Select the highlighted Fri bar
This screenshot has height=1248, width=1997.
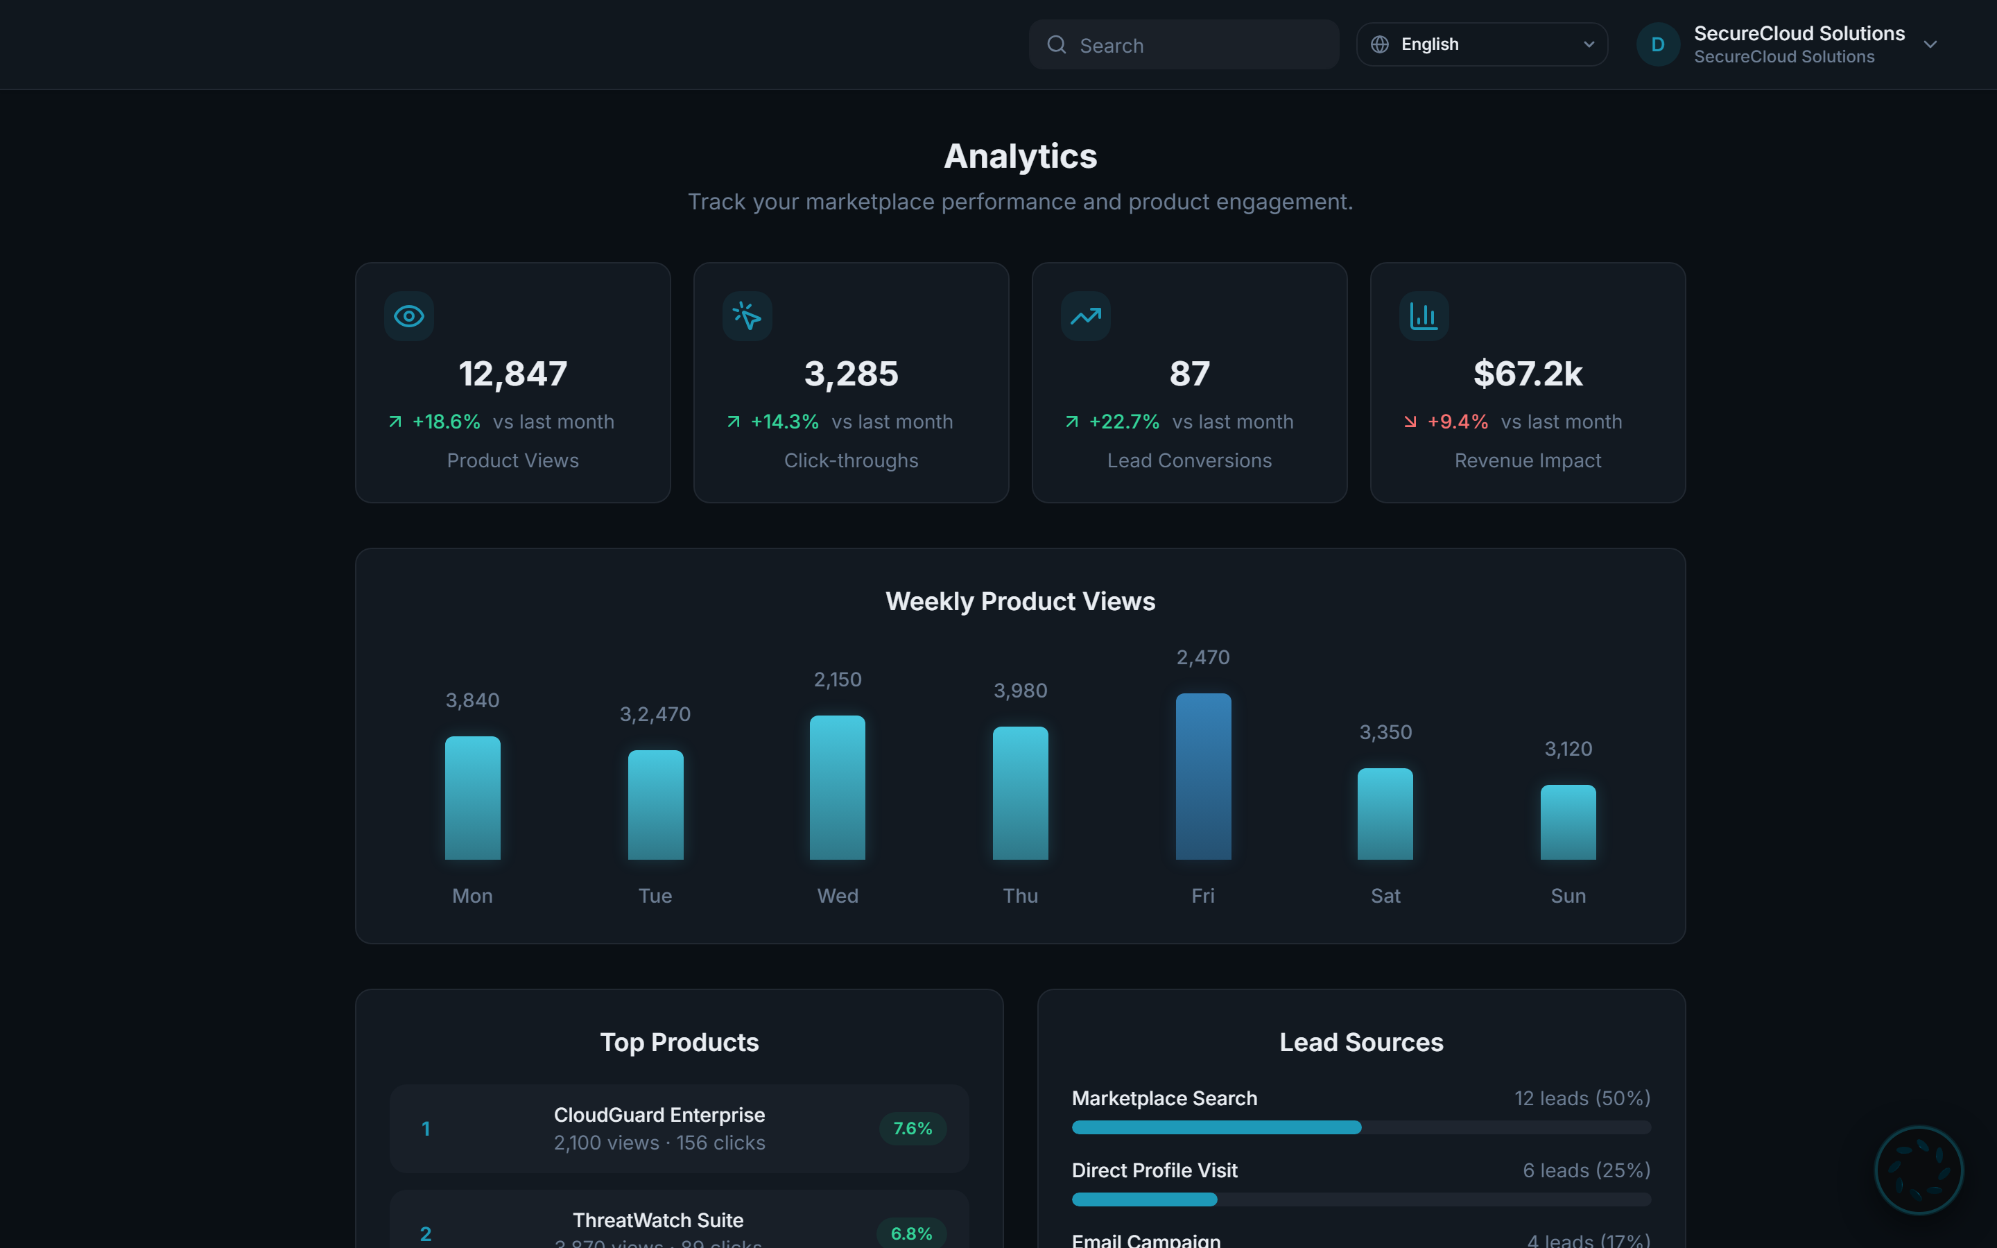[1204, 777]
